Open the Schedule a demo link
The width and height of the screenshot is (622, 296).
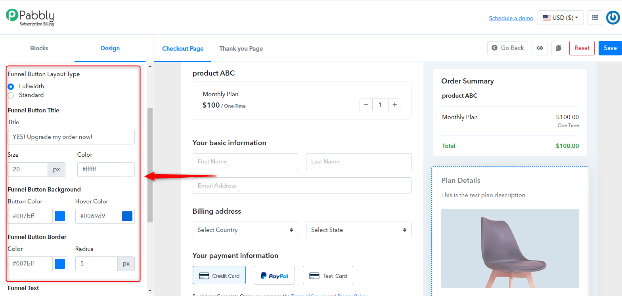511,18
